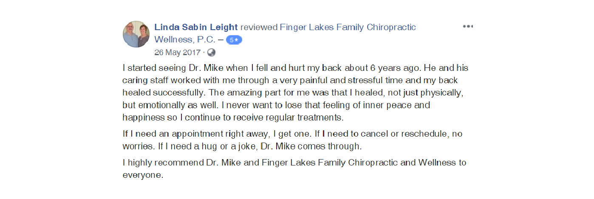
Task: Open Linda Sabin Leight's profile picture
Action: pyautogui.click(x=136, y=34)
